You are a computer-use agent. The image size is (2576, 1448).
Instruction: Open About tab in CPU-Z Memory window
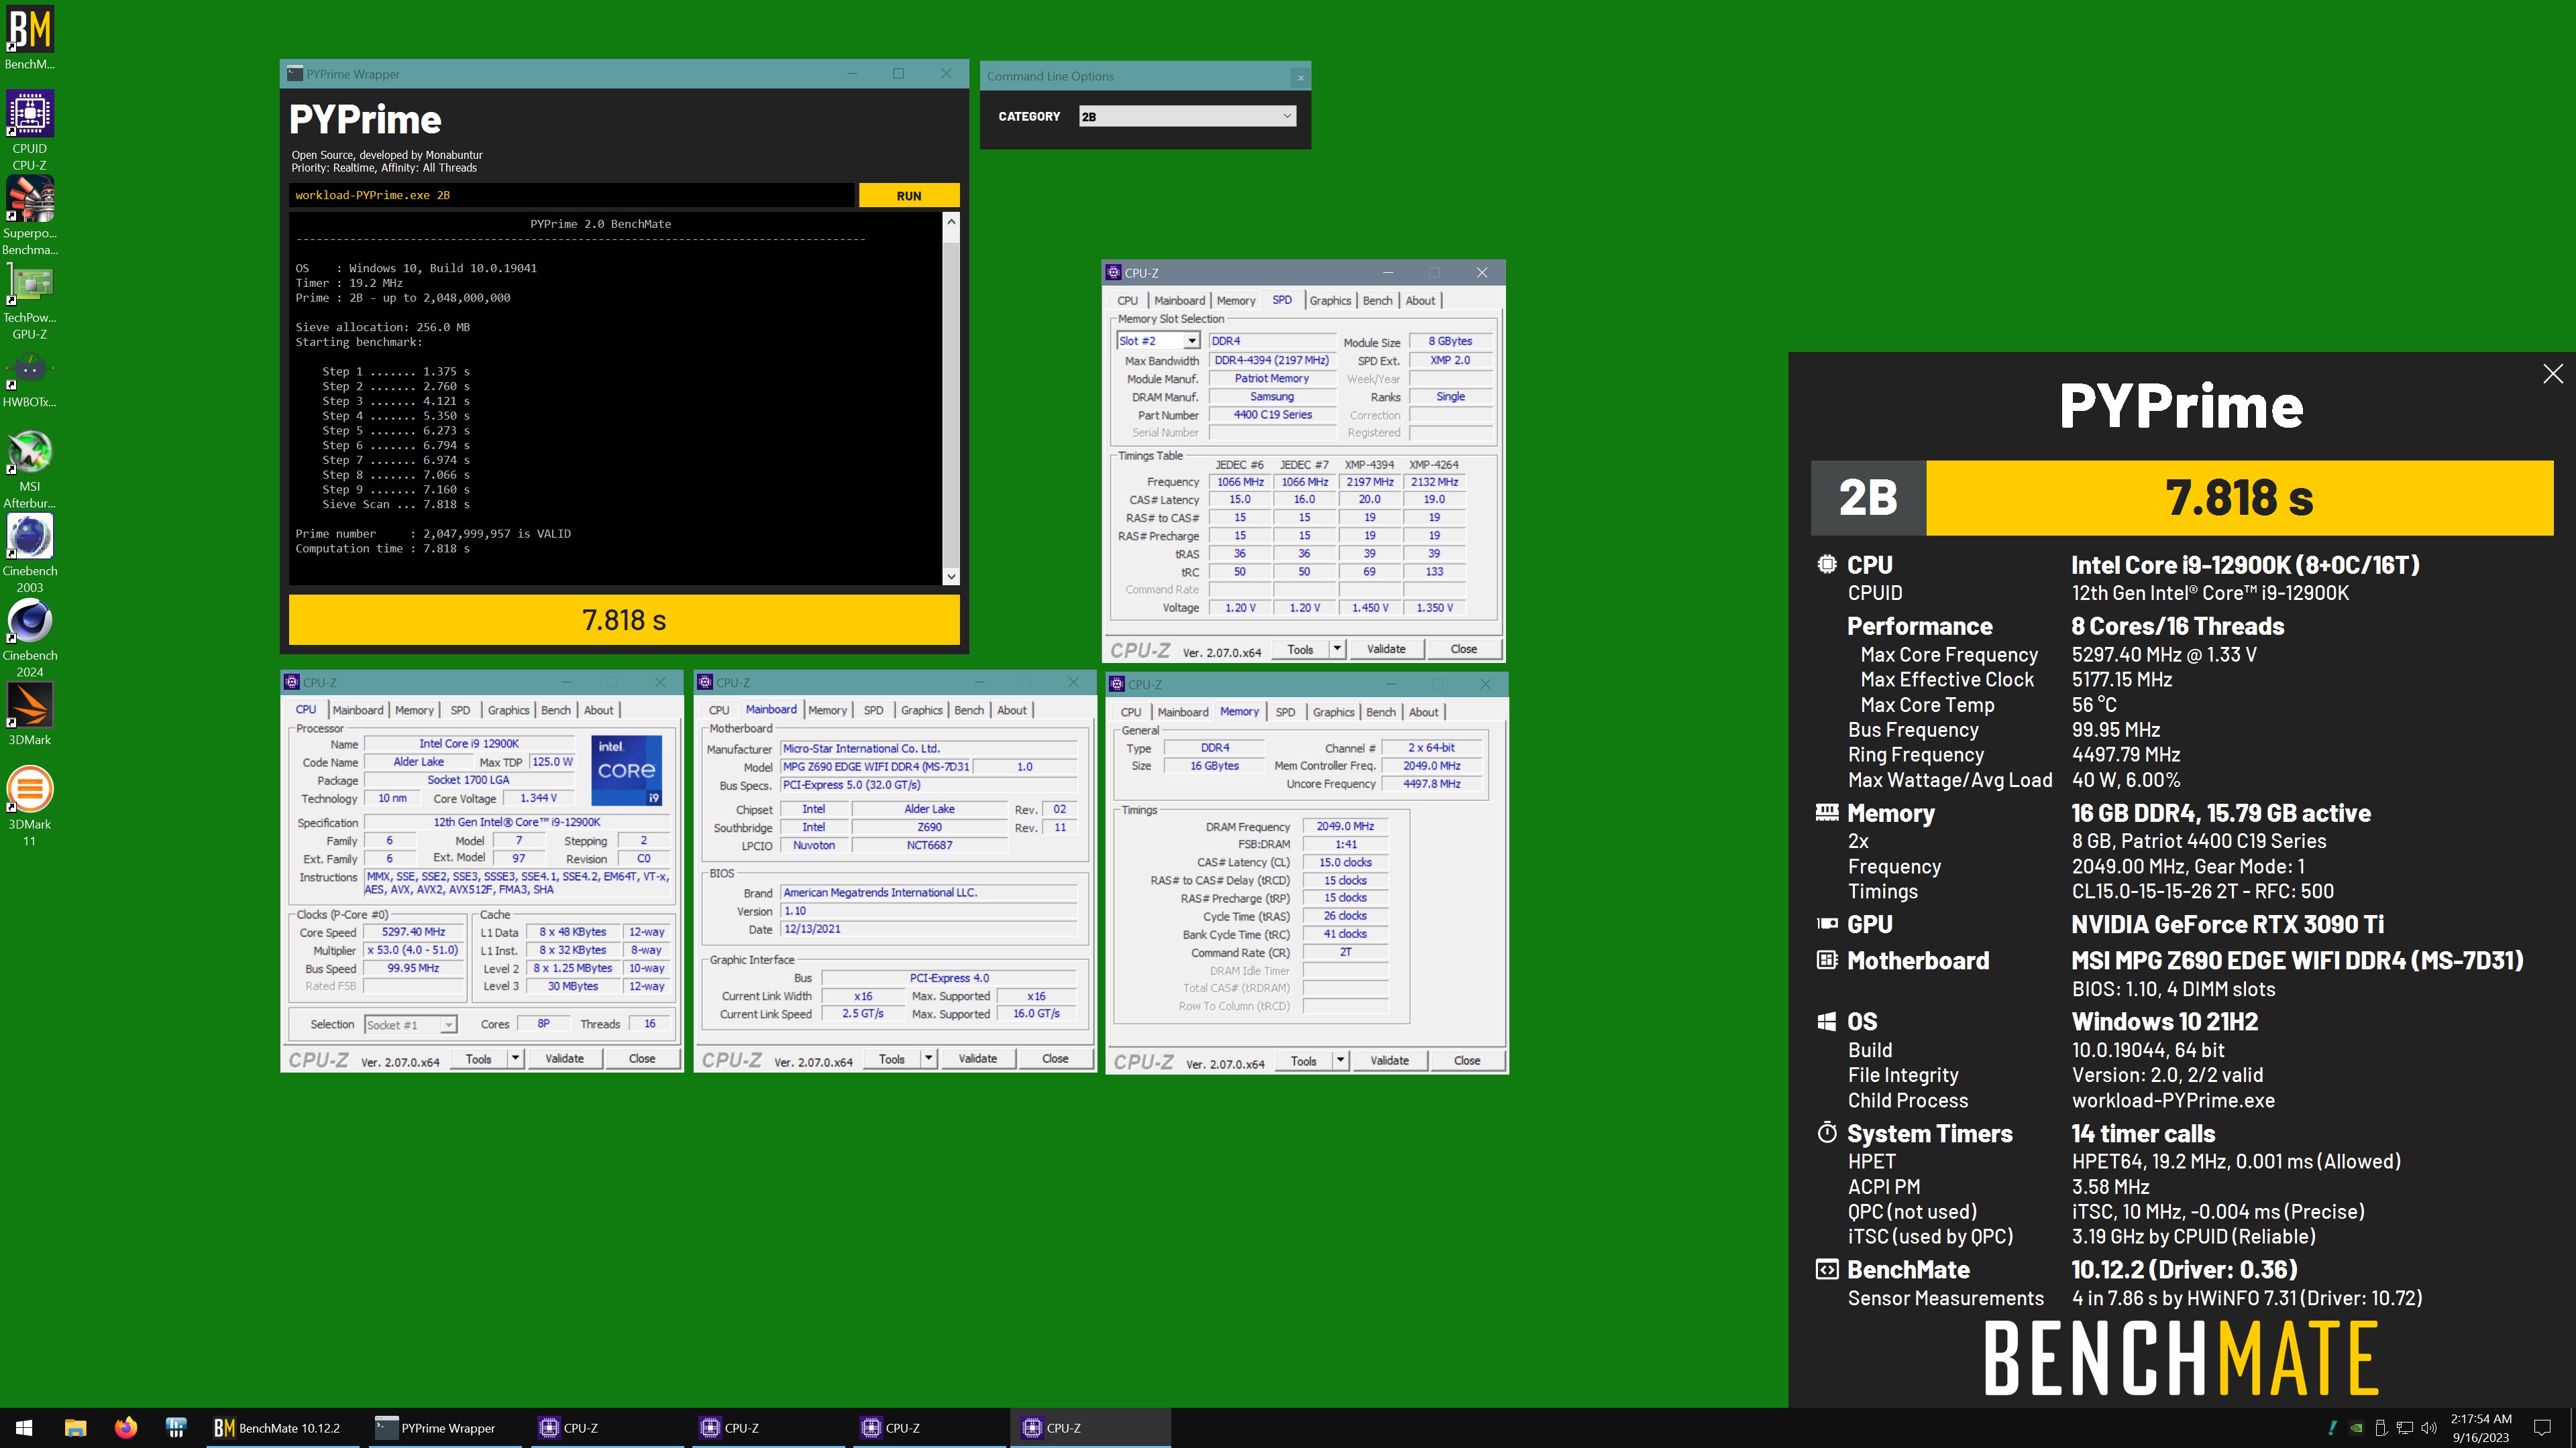(x=1423, y=713)
